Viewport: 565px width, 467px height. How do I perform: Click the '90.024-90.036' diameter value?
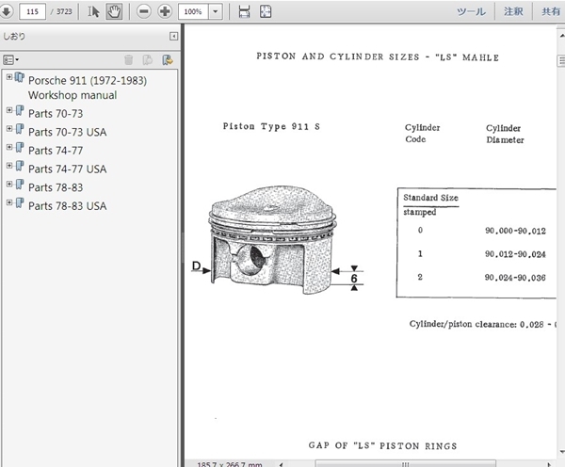tap(515, 278)
